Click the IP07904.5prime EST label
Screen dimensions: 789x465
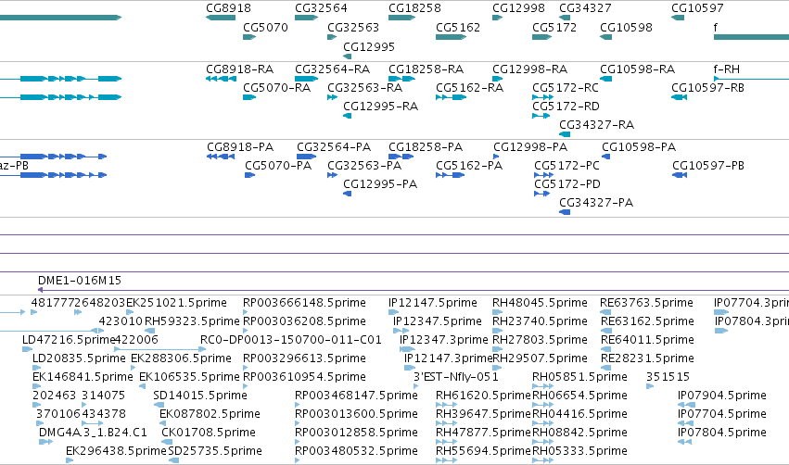(x=722, y=396)
